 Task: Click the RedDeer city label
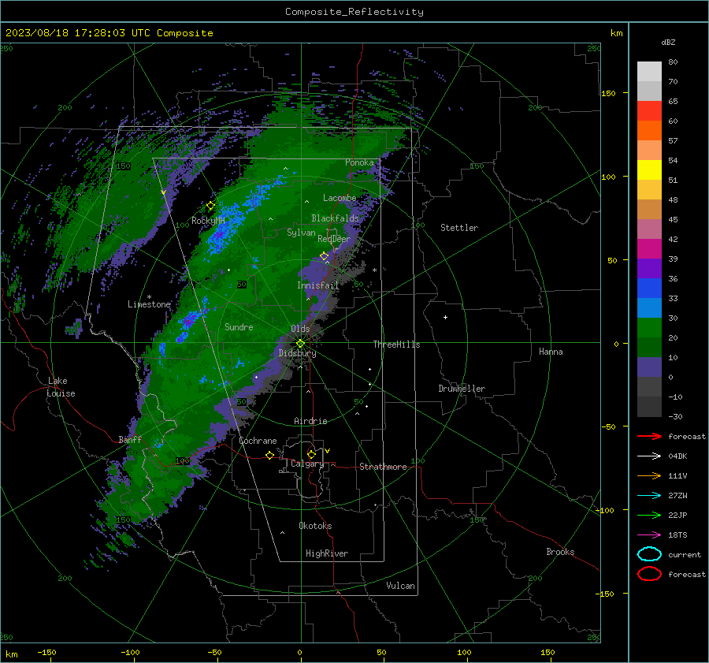[334, 239]
